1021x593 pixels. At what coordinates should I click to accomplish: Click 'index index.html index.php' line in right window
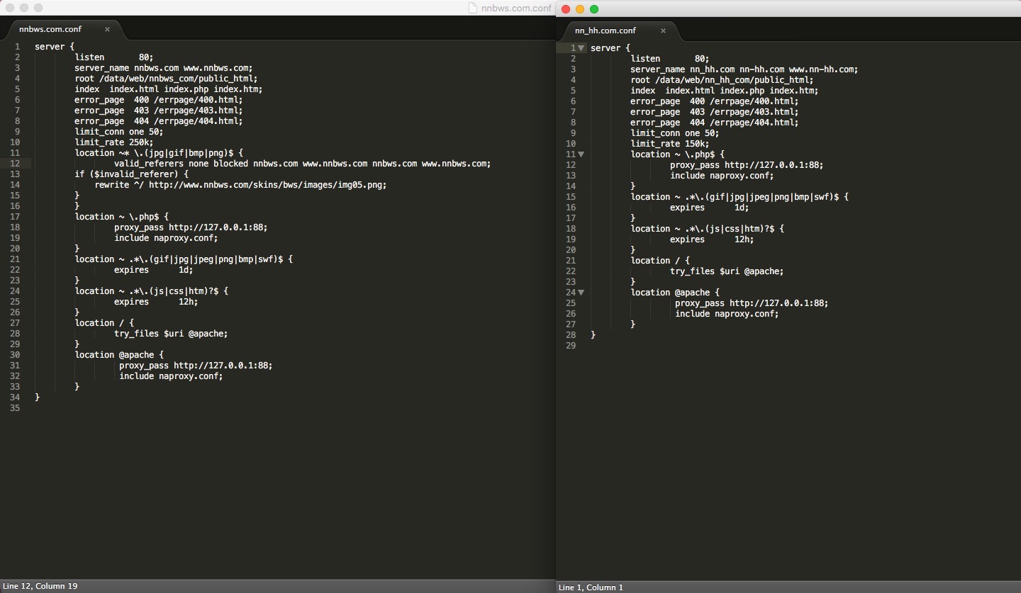tap(725, 91)
